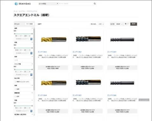Screen dimensions: 152x121
Task: Click the header search magnifier icon
Action: point(95,4)
